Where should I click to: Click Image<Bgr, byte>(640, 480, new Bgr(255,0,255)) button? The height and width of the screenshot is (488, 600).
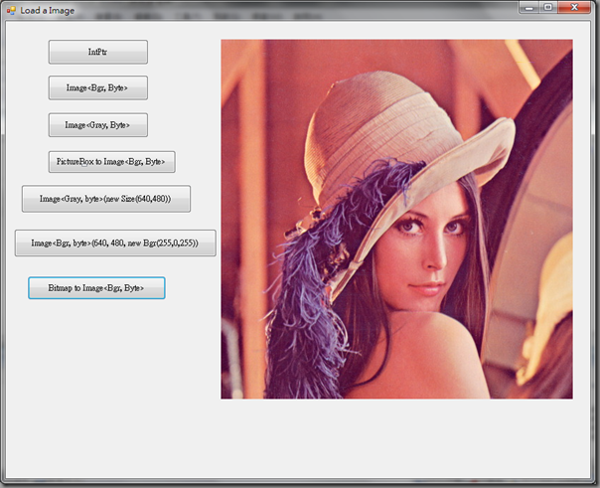click(115, 243)
